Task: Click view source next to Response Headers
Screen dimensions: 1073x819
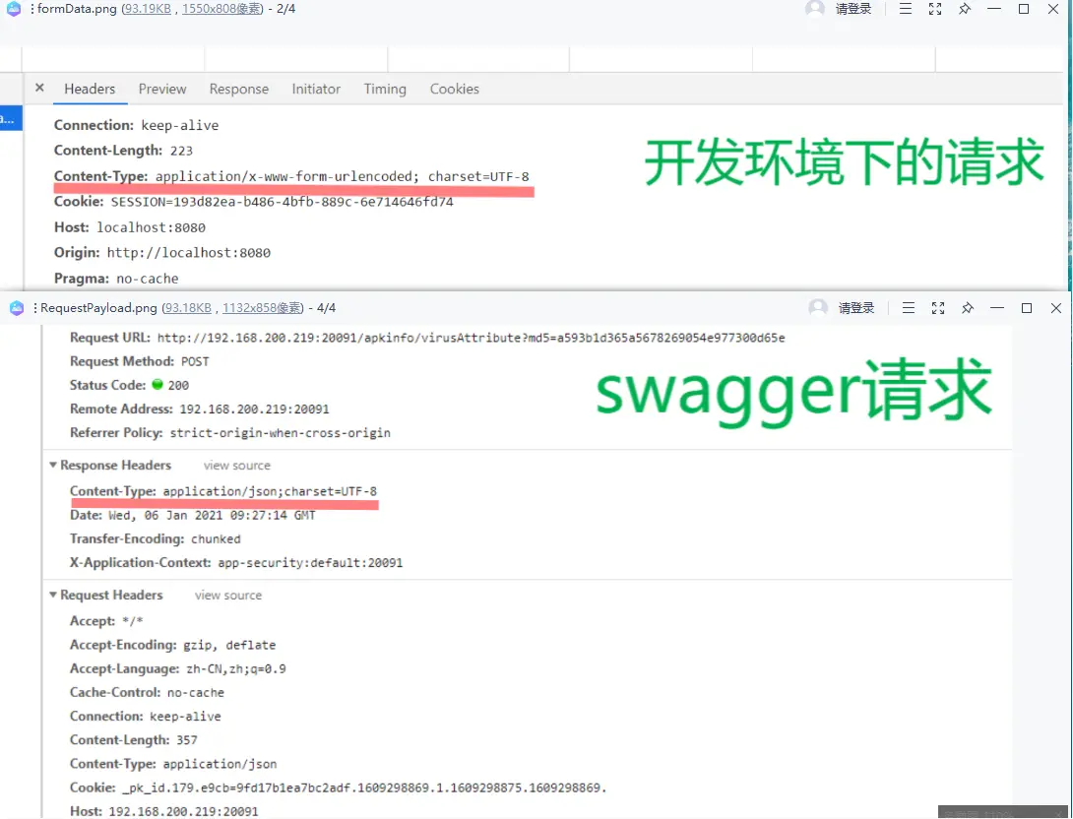Action: coord(236,465)
